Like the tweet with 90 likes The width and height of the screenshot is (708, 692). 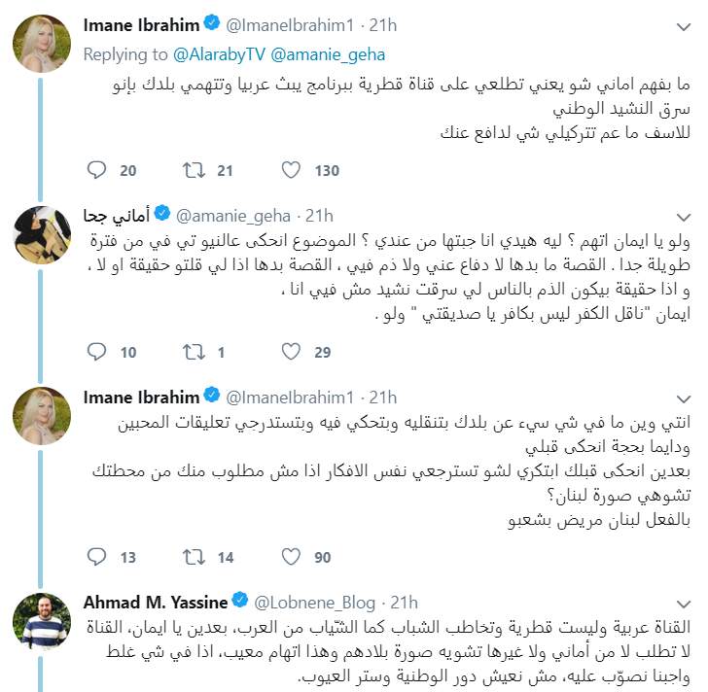[291, 557]
